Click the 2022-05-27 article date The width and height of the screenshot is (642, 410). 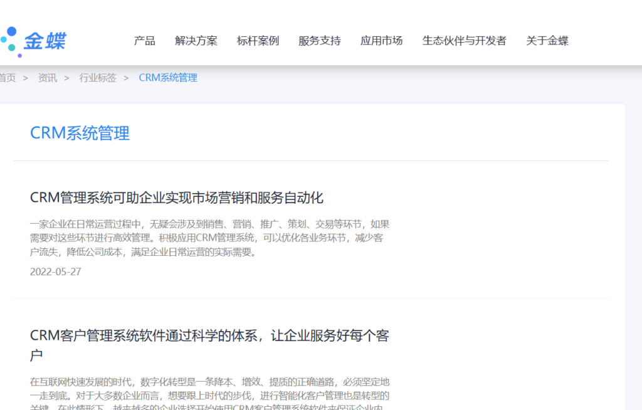click(x=56, y=272)
